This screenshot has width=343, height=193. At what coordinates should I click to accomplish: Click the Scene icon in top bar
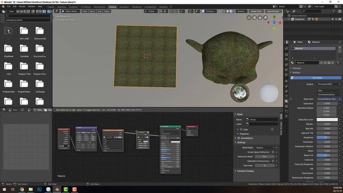pos(274,6)
